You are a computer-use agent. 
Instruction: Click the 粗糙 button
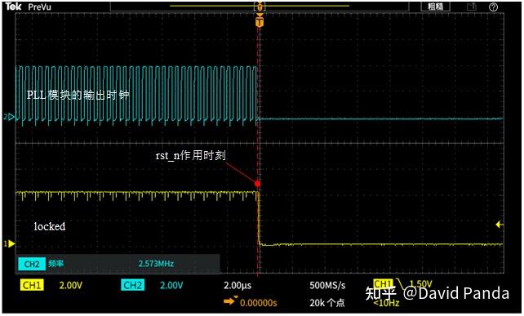[x=435, y=7]
